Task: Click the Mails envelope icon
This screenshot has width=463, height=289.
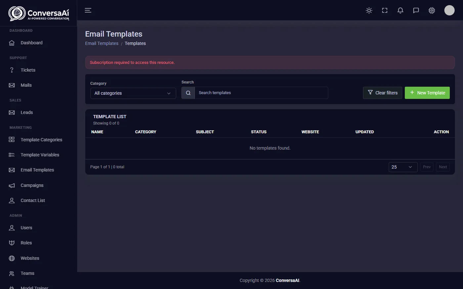Action: 12,85
